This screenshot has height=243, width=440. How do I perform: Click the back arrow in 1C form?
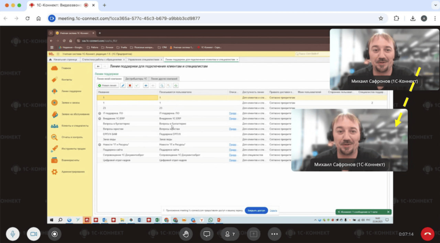pos(98,66)
